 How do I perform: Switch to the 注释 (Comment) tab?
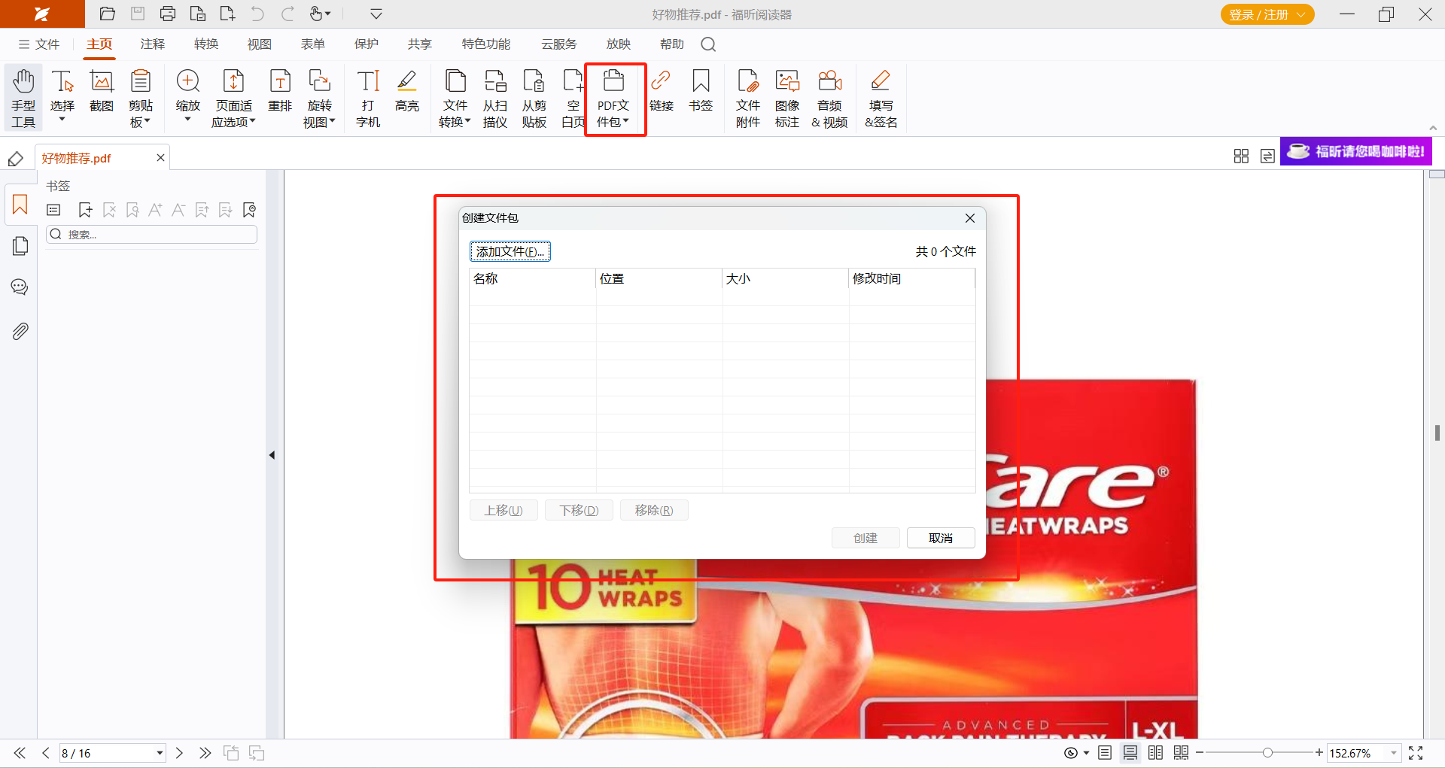153,44
